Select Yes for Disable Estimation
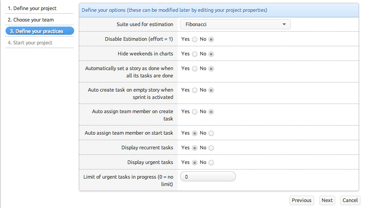Screen dimensions: 366x208 [195, 39]
